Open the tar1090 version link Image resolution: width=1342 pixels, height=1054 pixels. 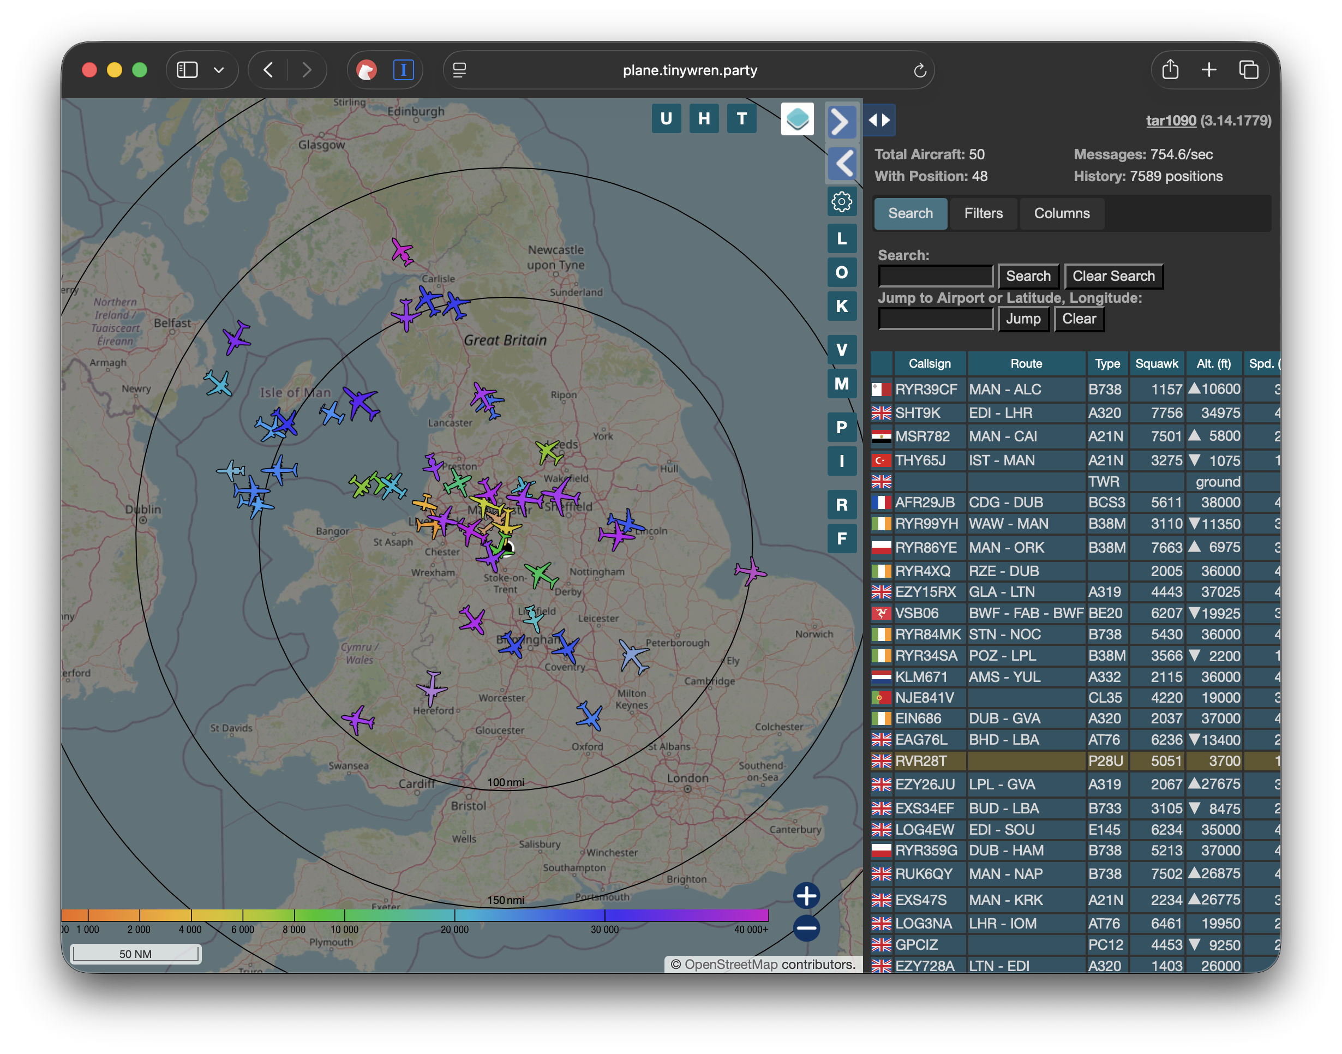click(1171, 121)
